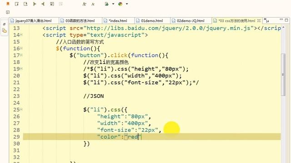Click the Chrome browser run icon

tap(120, 4)
